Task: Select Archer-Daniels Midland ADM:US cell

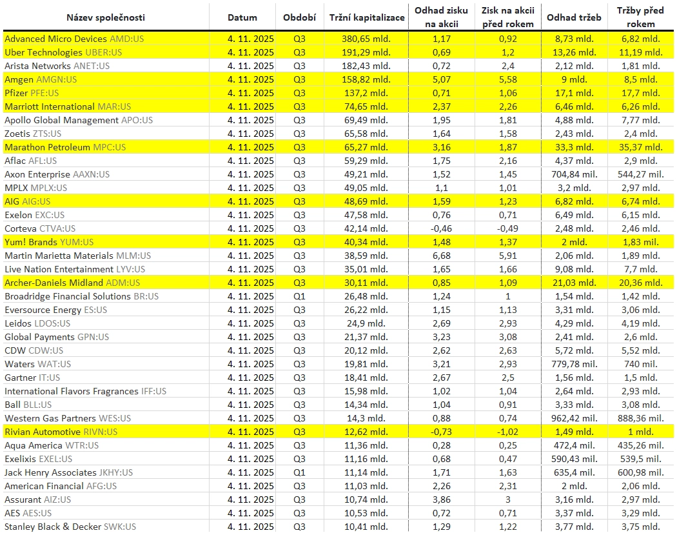Action: point(72,283)
